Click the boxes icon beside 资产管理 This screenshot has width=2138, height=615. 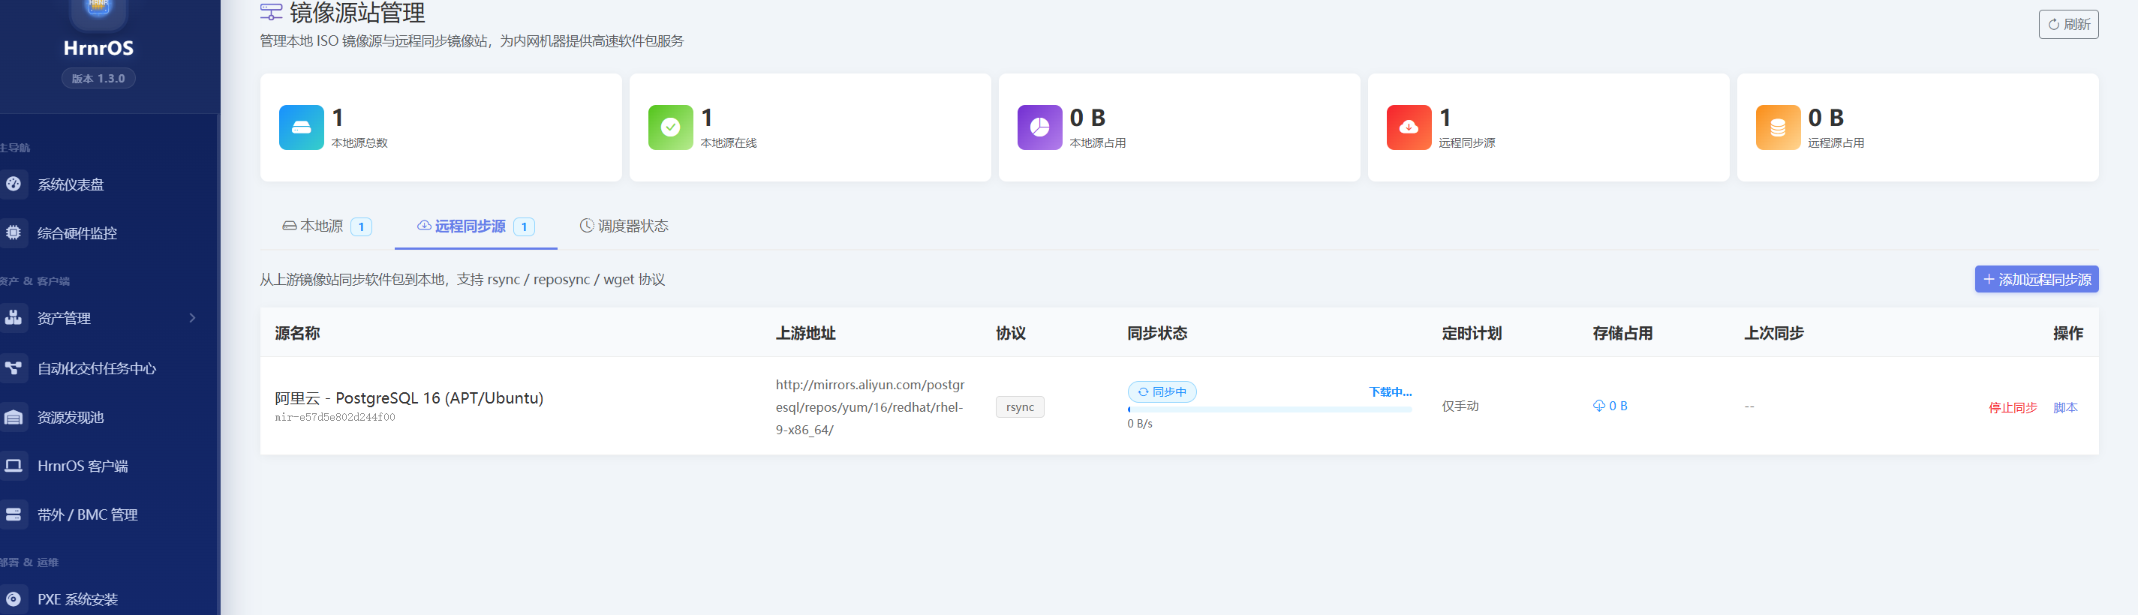(x=14, y=317)
